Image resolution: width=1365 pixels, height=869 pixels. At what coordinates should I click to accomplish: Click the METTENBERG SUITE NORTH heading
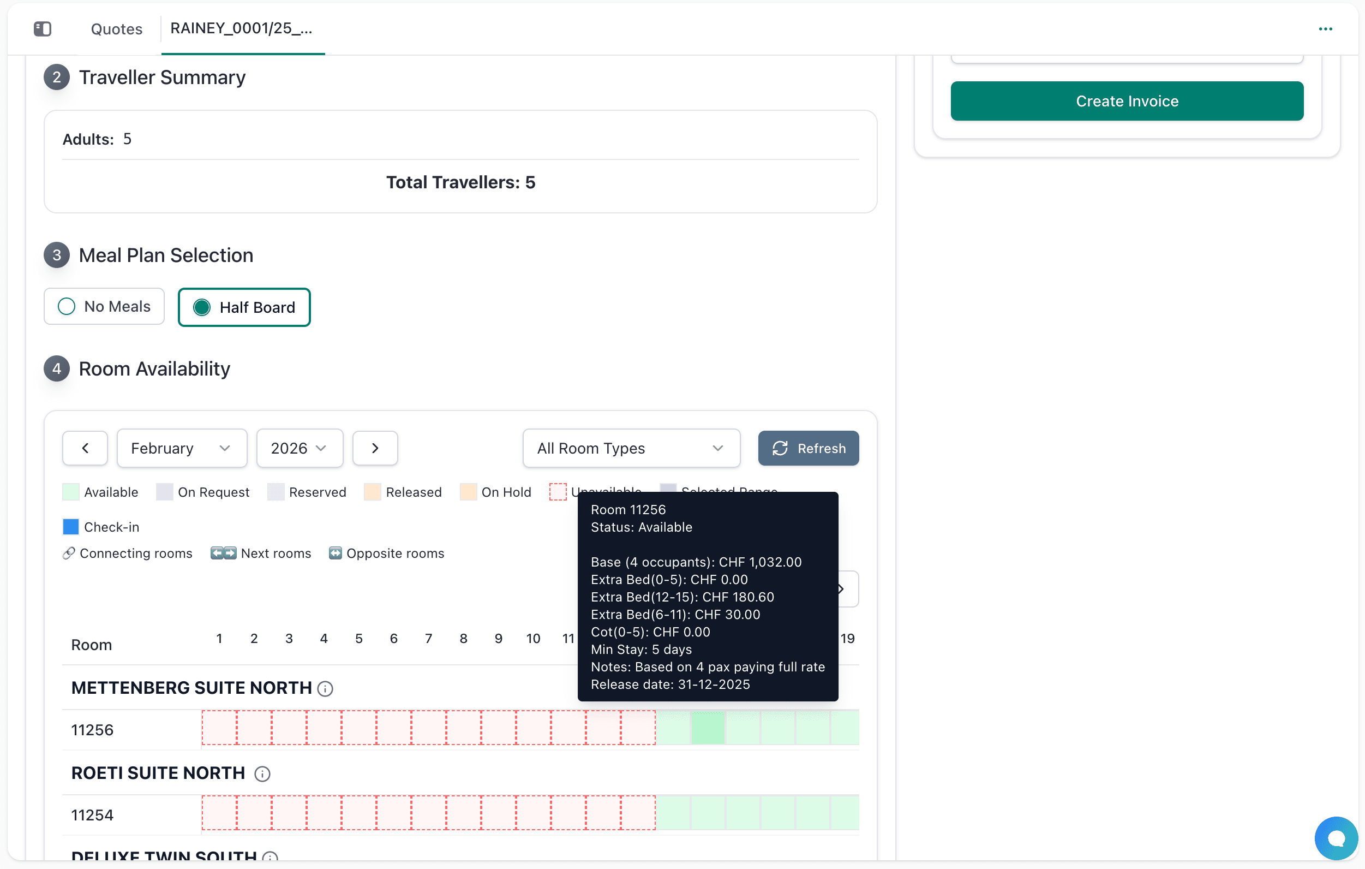[x=191, y=688]
